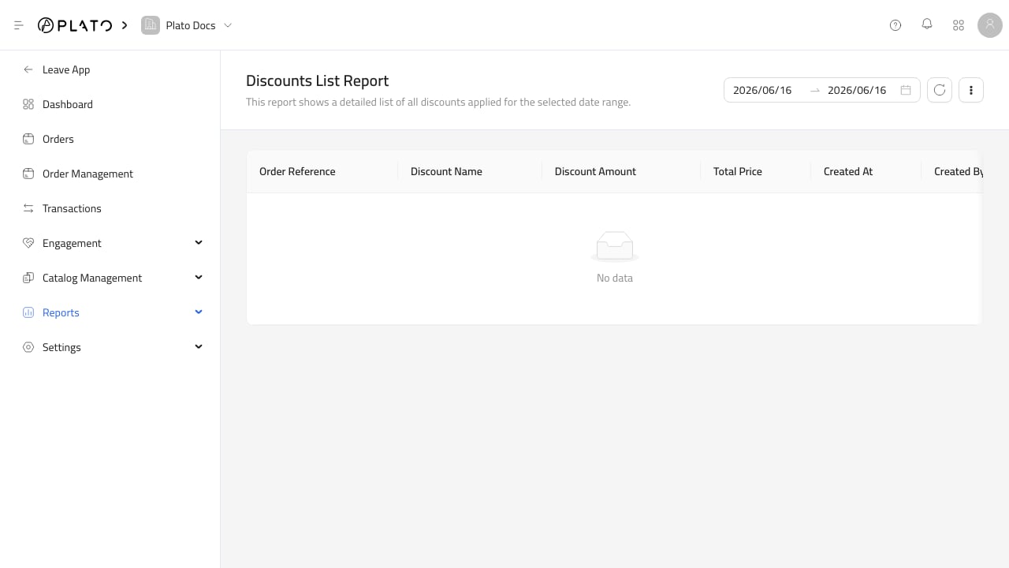Click the Leave App back arrow icon
Viewport: 1009px width, 568px height.
coord(28,69)
